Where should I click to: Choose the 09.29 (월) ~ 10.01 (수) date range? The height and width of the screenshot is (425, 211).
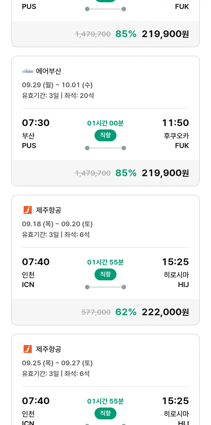(57, 85)
